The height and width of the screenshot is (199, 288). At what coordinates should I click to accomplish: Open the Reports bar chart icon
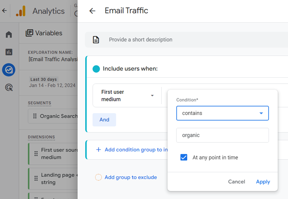(9, 52)
